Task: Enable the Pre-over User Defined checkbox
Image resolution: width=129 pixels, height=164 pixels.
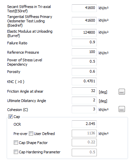Action: tap(31, 133)
